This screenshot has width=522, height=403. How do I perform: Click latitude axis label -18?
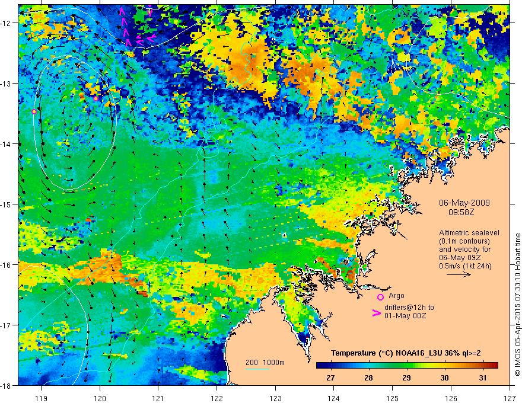7,385
